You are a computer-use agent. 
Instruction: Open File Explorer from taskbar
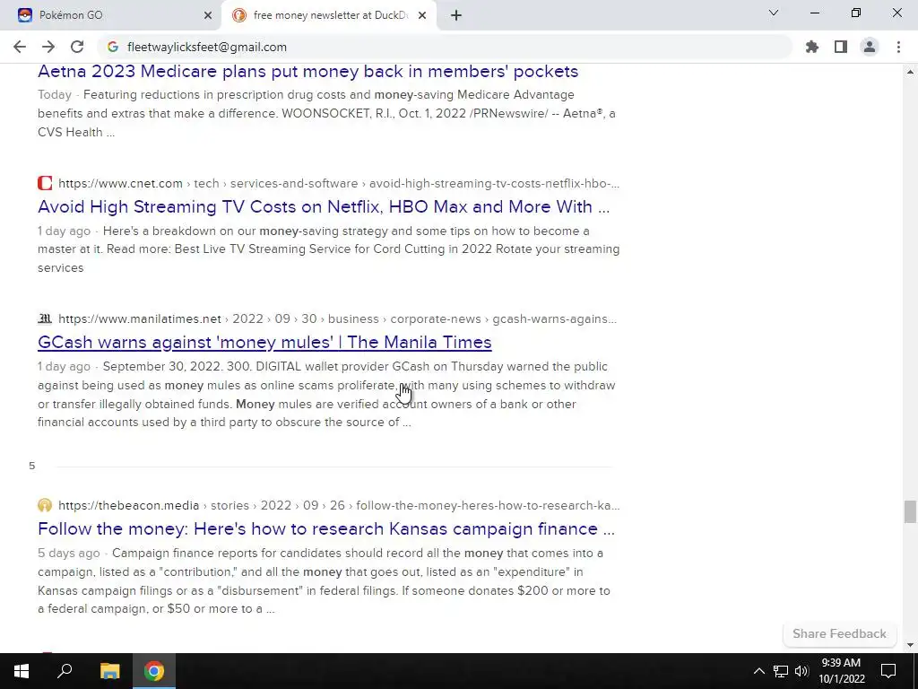tap(109, 671)
